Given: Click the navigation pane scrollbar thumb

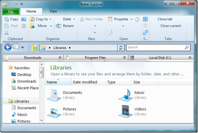Looking at the screenshot, I should point(41,72).
